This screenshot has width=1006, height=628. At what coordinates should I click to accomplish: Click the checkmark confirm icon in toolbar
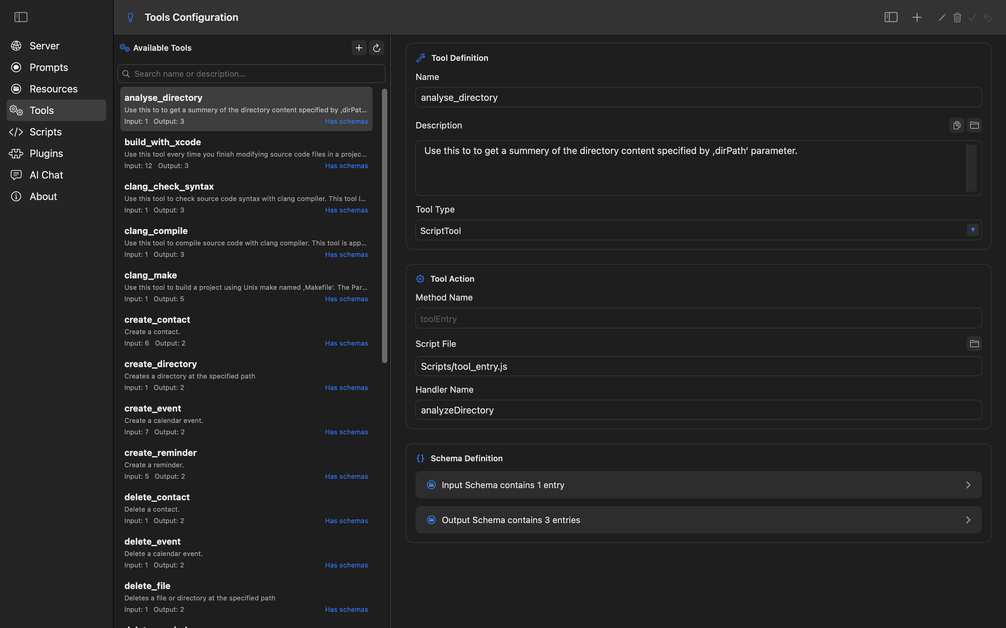click(x=972, y=17)
